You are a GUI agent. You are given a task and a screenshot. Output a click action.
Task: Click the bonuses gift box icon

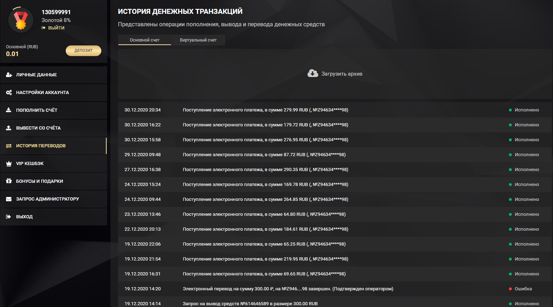(9, 181)
